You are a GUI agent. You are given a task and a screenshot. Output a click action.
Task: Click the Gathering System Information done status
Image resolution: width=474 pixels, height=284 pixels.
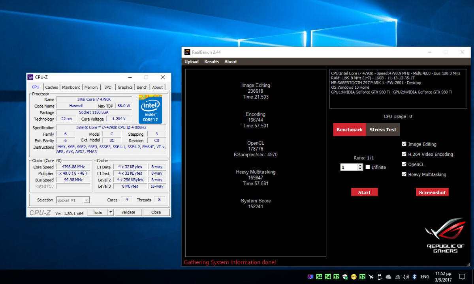[x=230, y=262]
